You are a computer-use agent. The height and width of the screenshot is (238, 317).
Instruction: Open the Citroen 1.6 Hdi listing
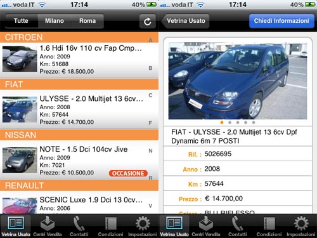pos(79,60)
